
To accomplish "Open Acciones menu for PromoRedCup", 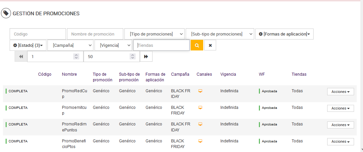I will tap(340, 92).
